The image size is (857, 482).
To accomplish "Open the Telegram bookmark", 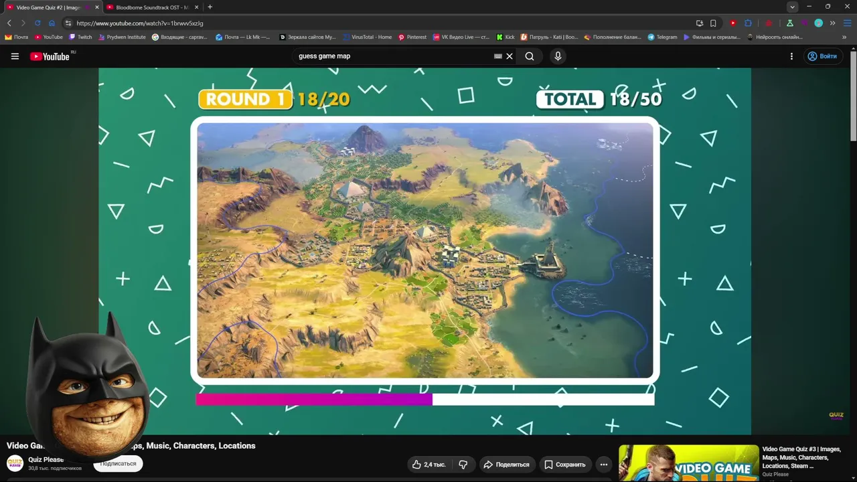I will click(662, 37).
